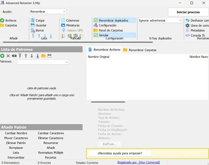This screenshot has height=165, width=209.
Task: Add files with the Archivos button
Action: click(x=8, y=20)
